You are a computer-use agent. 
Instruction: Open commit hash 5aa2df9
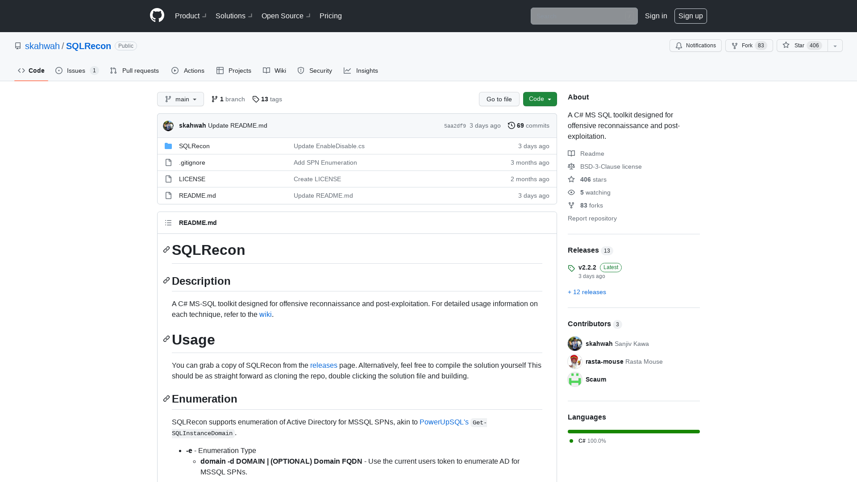pyautogui.click(x=455, y=126)
